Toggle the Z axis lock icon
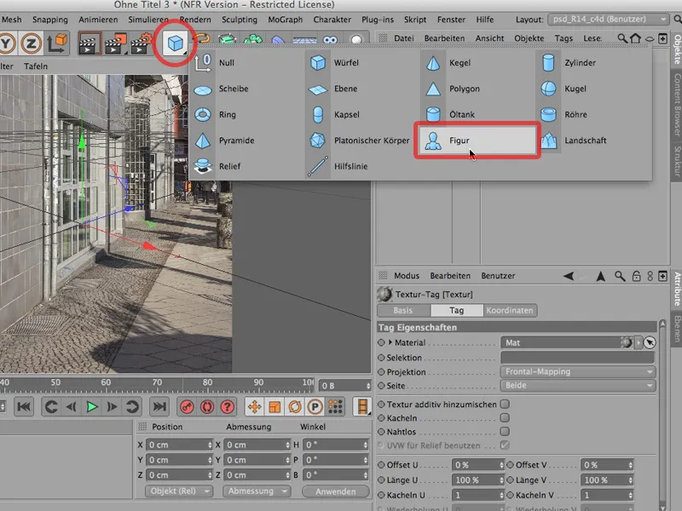The width and height of the screenshot is (682, 511). point(32,43)
